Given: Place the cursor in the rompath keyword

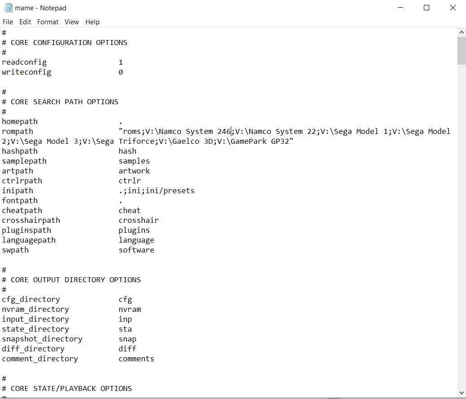Looking at the screenshot, I should point(18,132).
